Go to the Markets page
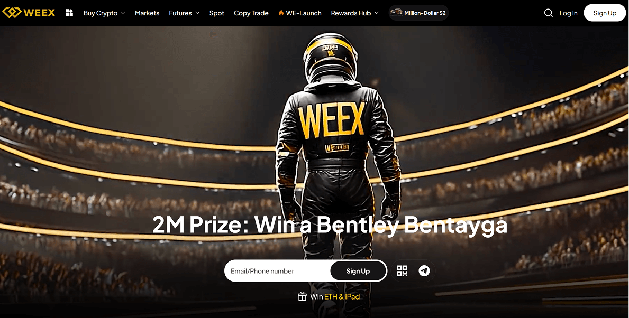The width and height of the screenshot is (629, 318). coord(147,13)
